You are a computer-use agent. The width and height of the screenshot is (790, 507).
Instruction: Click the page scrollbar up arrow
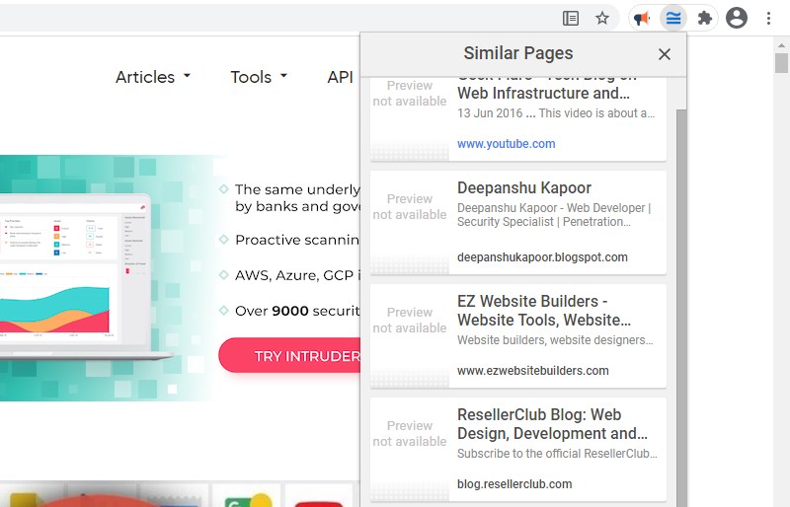click(781, 45)
